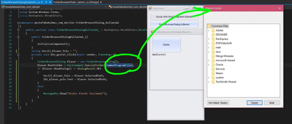Collapse the namespace block on line 12
Screen dimensions: 292x124
[x=18, y=23]
